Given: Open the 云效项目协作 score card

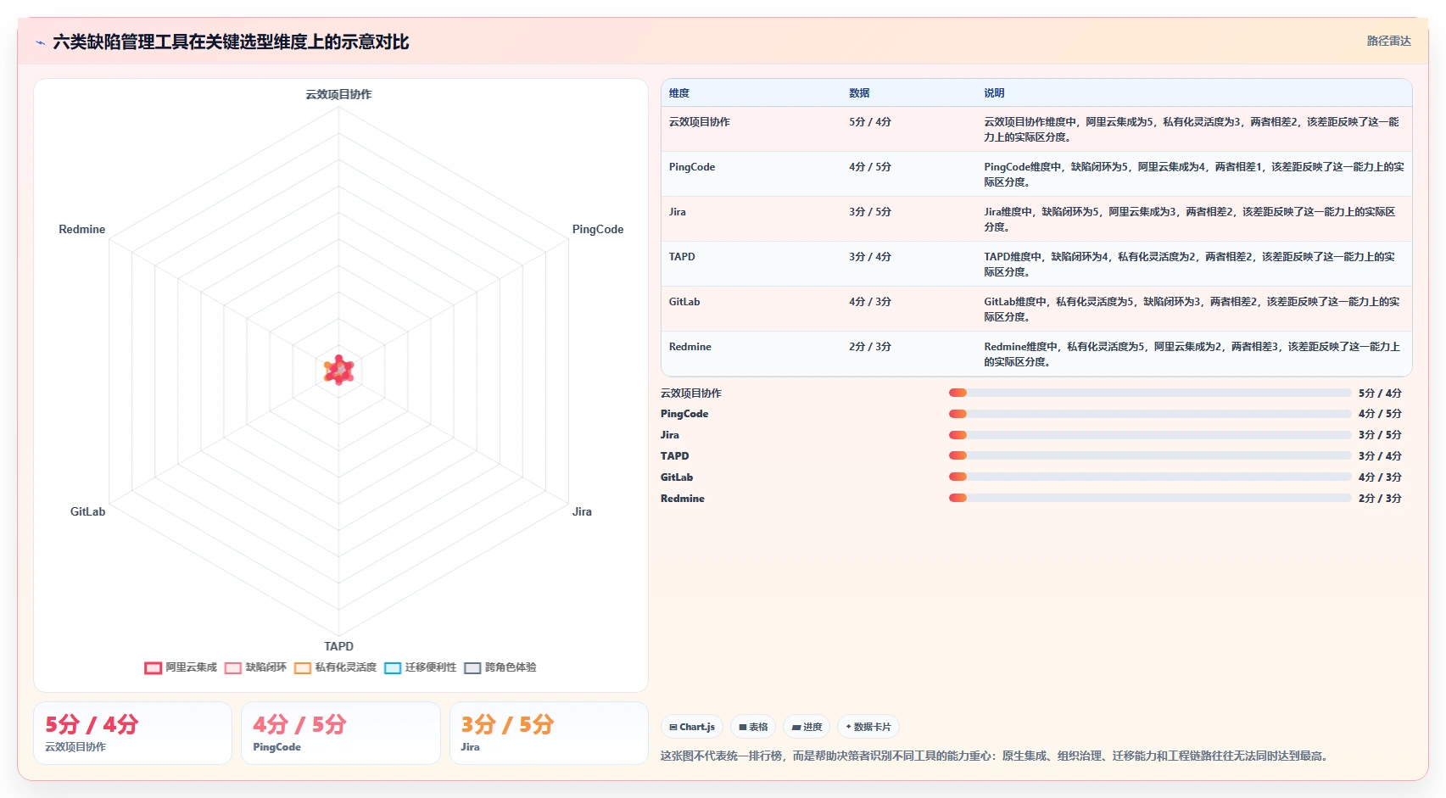Looking at the screenshot, I should [132, 733].
